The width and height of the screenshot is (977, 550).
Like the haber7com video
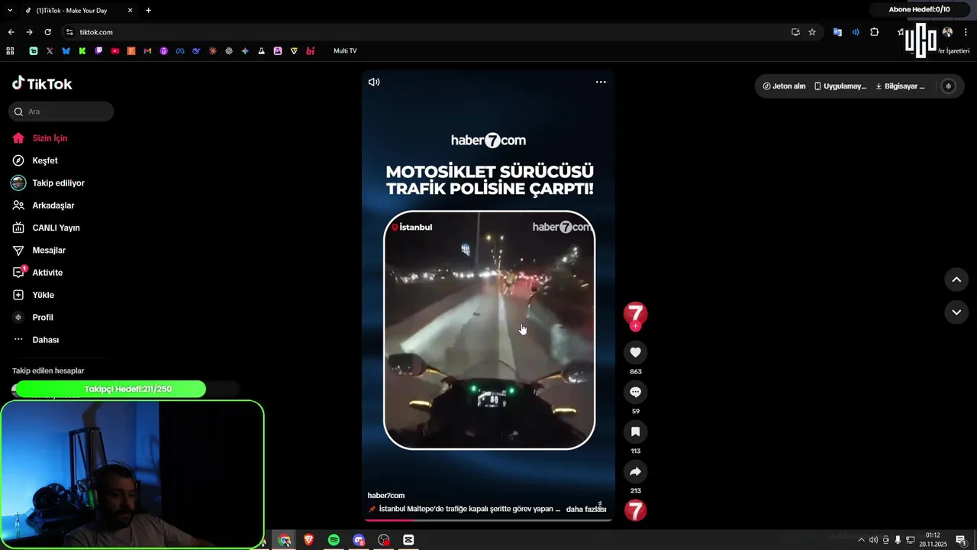pos(635,352)
